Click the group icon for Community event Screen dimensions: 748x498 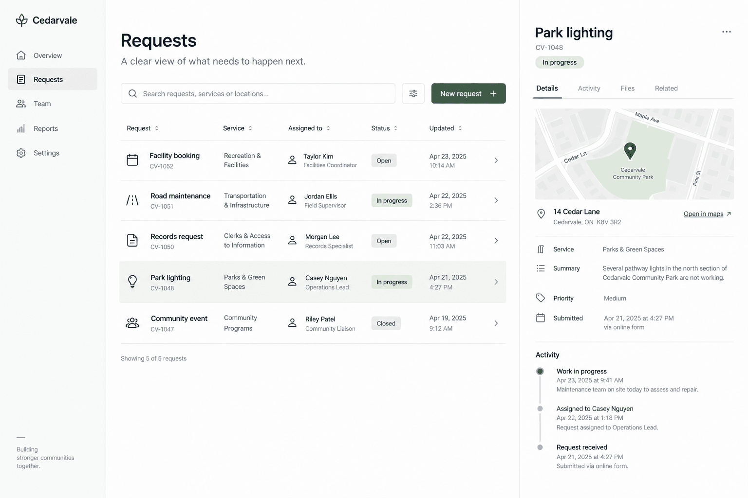132,323
